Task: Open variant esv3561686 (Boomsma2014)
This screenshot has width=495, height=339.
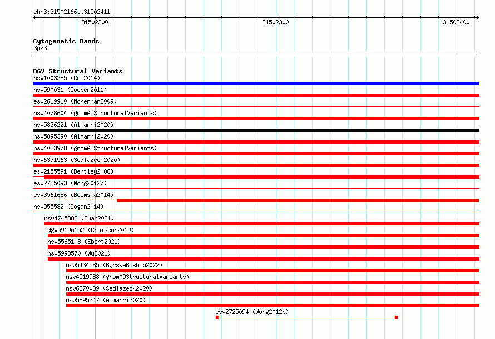Action: [73, 195]
